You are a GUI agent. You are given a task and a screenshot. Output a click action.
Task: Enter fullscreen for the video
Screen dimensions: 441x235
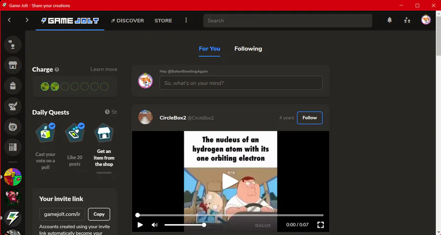click(320, 225)
